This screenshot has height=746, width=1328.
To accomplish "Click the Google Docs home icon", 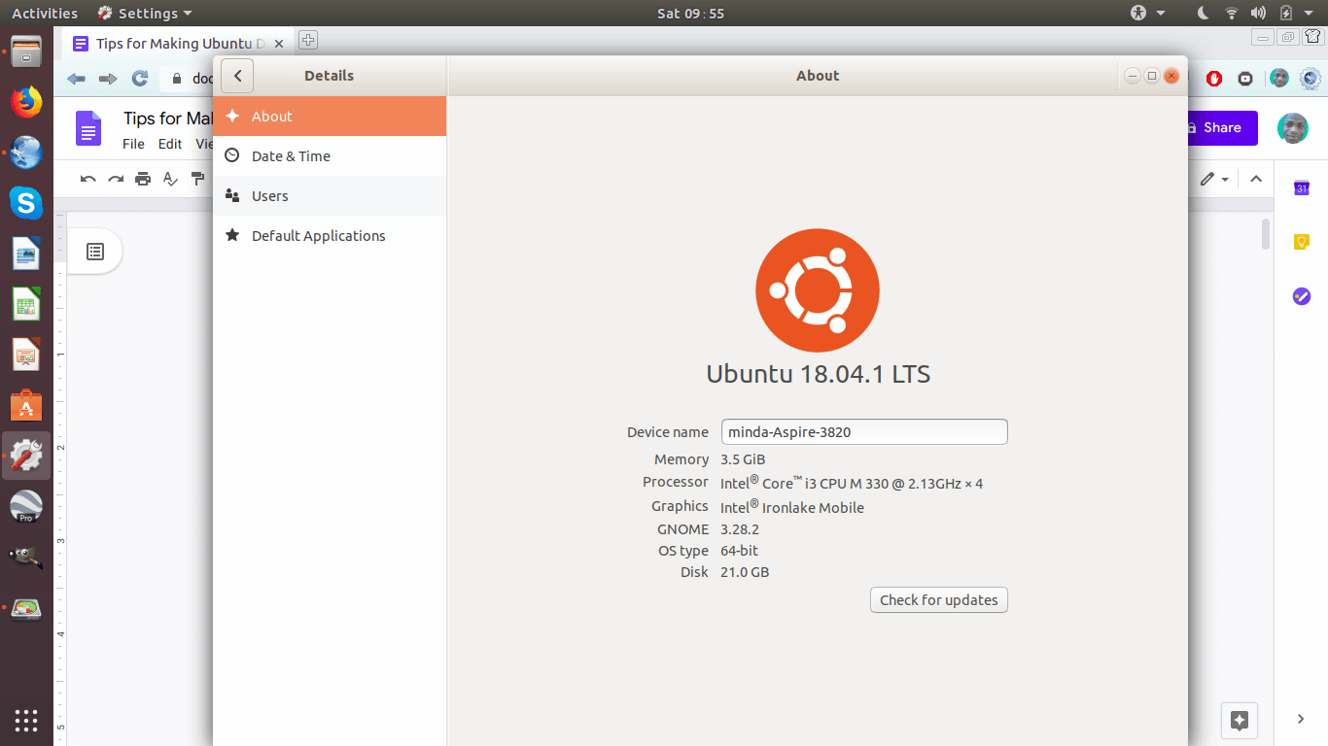I will click(x=88, y=128).
